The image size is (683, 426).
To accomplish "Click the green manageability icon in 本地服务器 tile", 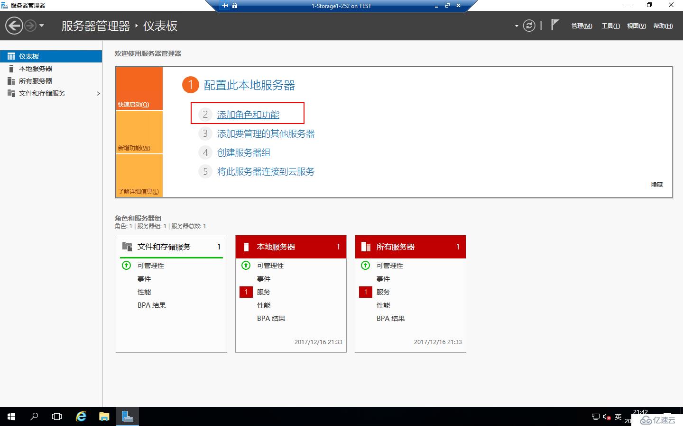I will pos(246,266).
